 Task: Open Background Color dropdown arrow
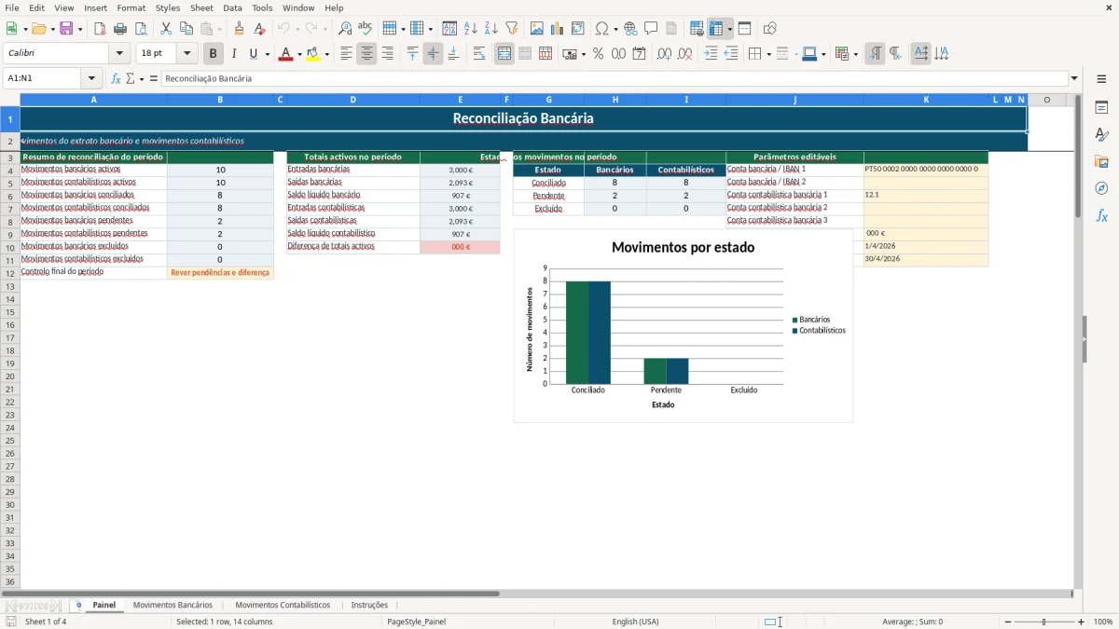[326, 54]
